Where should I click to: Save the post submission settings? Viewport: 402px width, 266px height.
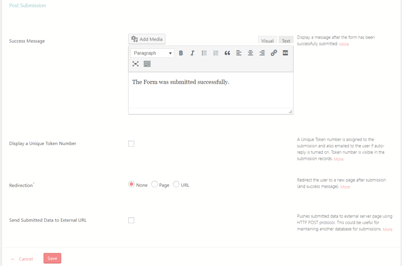[x=52, y=258]
